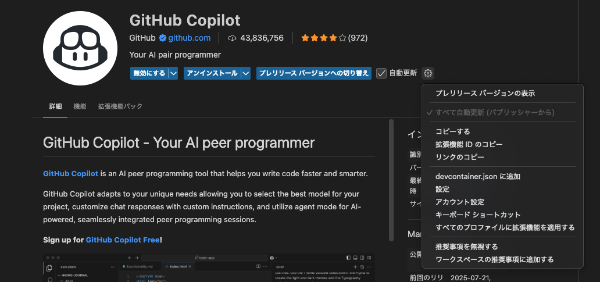Click the GitHub Copilot extension logo
This screenshot has width=600, height=282.
pos(80,48)
